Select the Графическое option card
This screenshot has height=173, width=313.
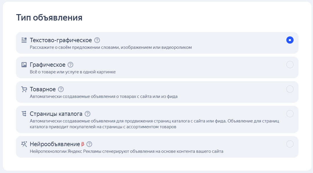coord(156,67)
